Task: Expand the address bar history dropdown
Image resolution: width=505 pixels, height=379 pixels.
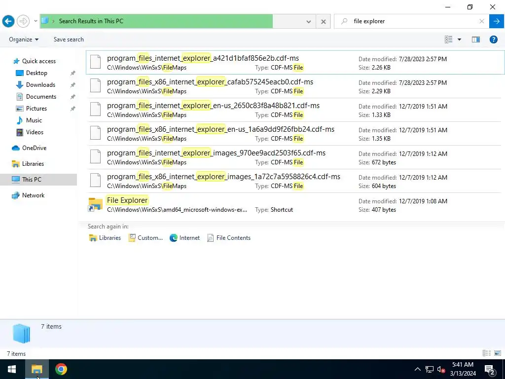Action: [x=309, y=22]
